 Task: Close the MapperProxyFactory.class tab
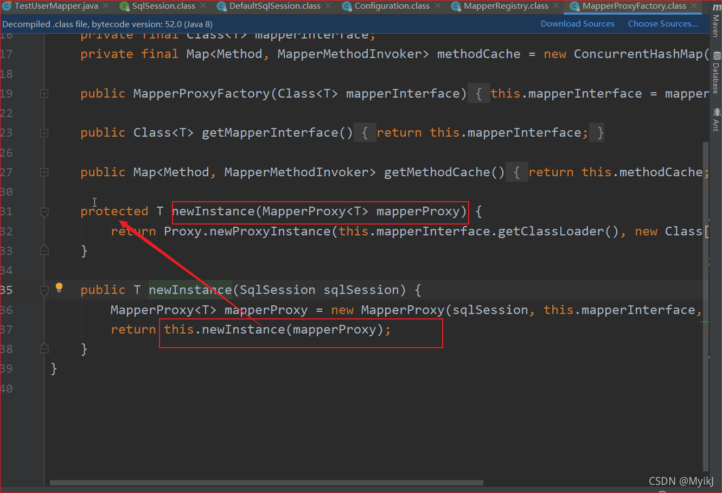694,6
